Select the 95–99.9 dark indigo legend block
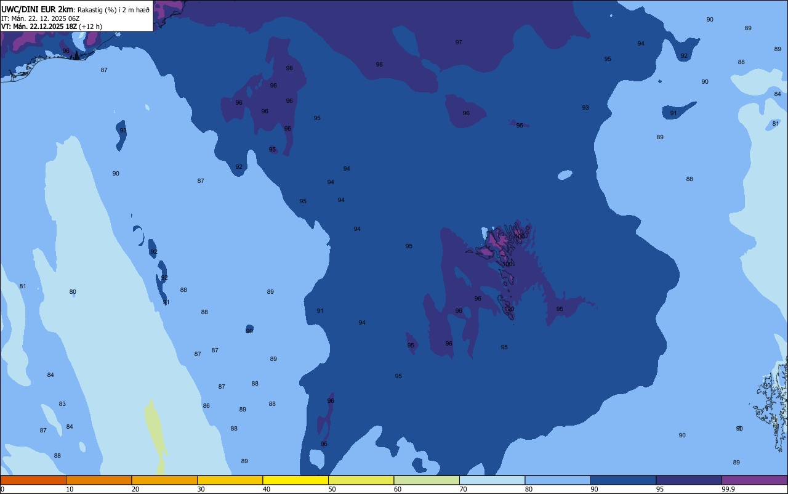Screen dimensions: 788x494 point(689,480)
